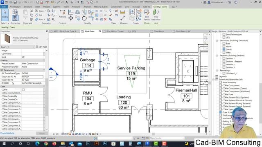Image resolution: width=262 pixels, height=147 pixels.
Task: Toggle the COBie checkbox in Properties
Action: tap(23, 90)
